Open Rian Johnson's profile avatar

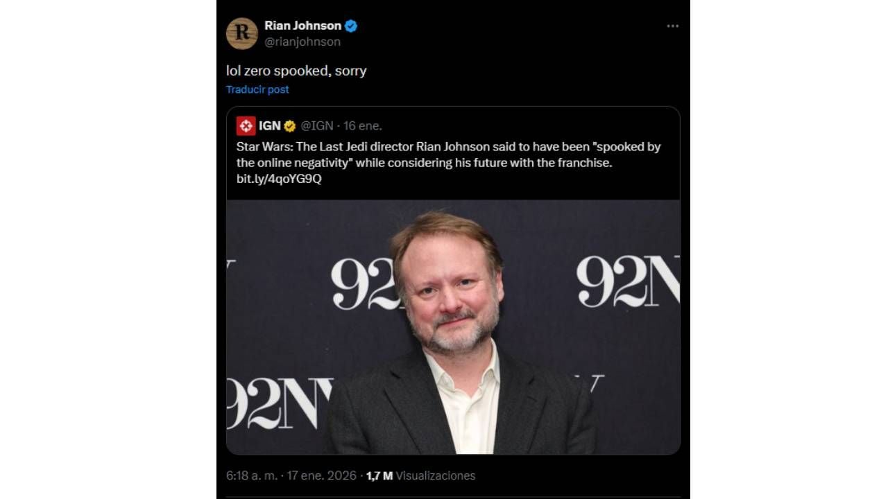242,33
